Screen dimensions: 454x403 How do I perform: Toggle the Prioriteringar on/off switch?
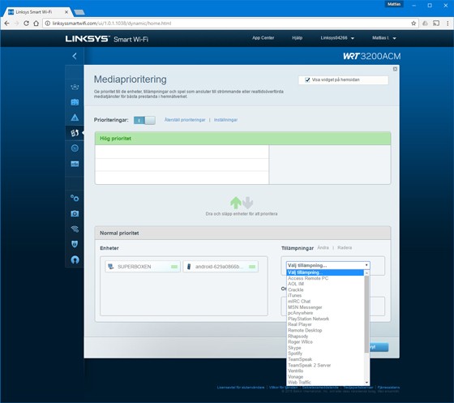(144, 120)
